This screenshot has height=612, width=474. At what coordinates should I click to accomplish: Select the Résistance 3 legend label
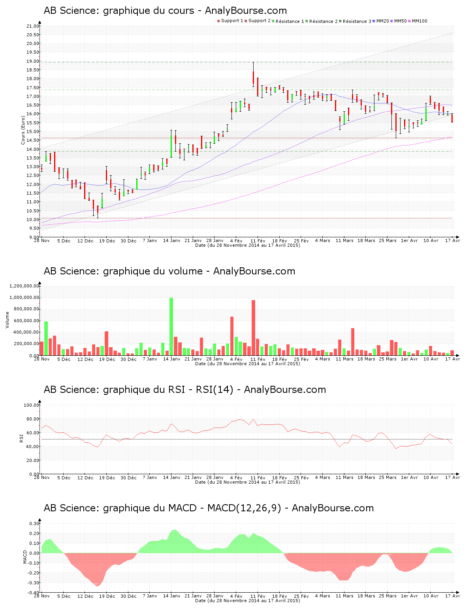tap(357, 21)
